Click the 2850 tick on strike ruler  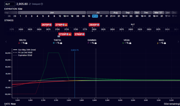112,29
